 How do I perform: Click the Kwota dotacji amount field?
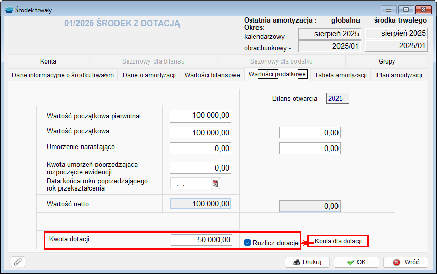(201, 240)
